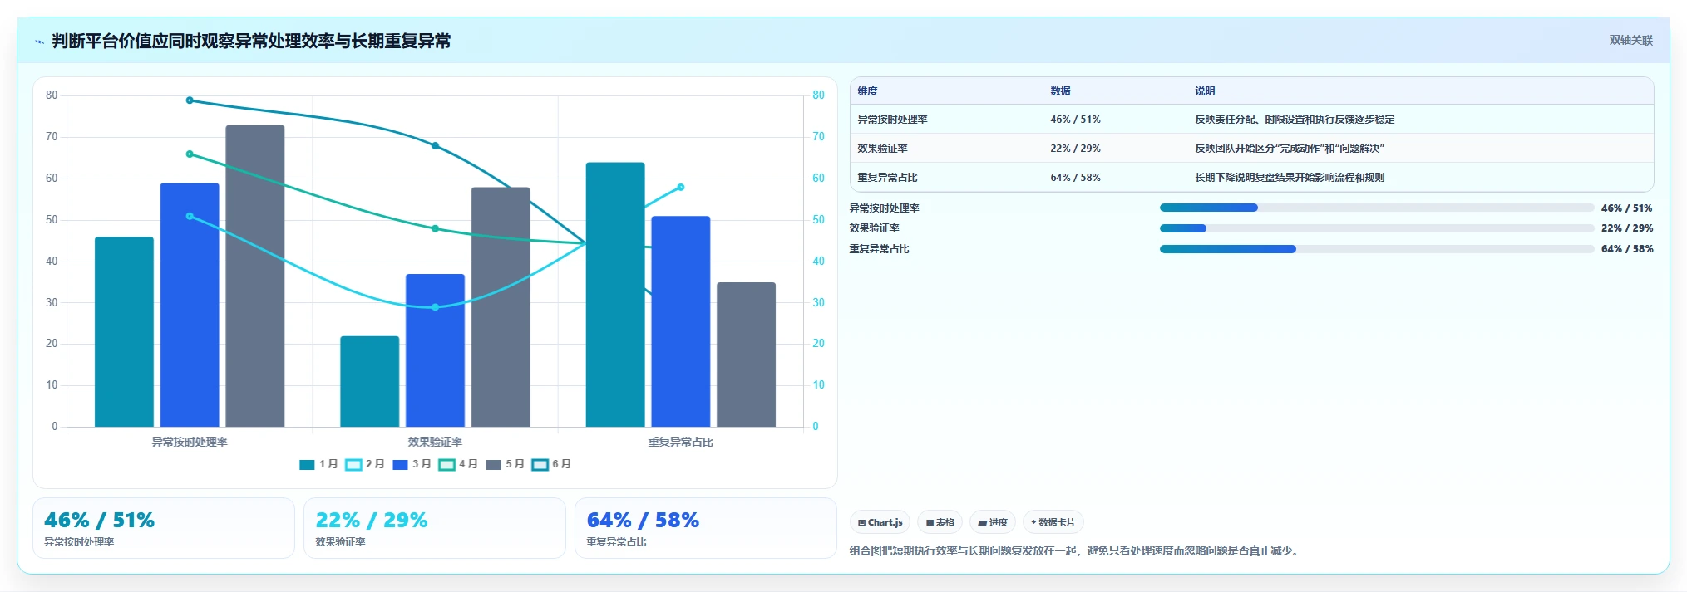Screen dimensions: 1687x592
Task: Click the 46% / 51% table cell
Action: (x=1075, y=120)
